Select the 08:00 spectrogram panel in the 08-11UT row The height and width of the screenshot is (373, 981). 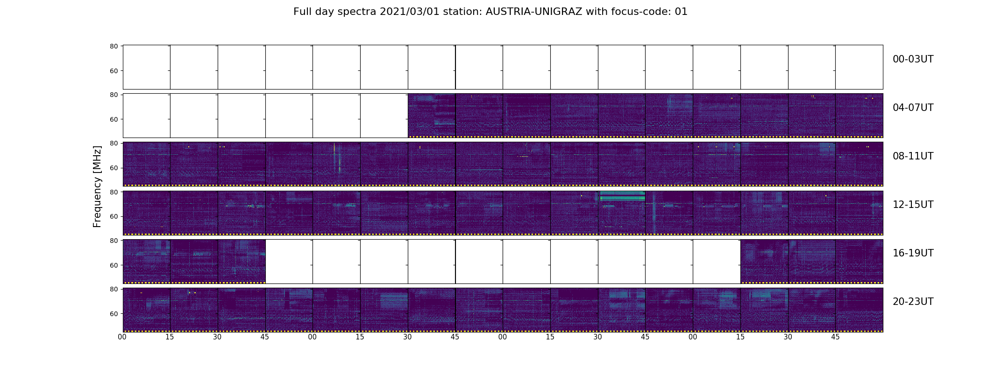tap(146, 164)
